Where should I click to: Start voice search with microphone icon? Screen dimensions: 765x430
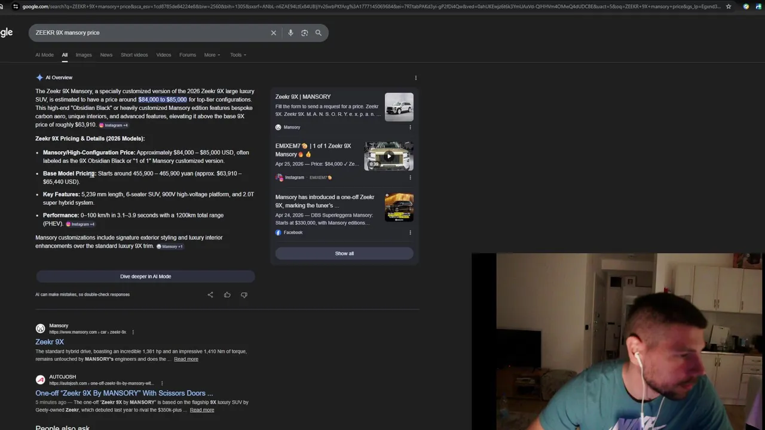290,33
